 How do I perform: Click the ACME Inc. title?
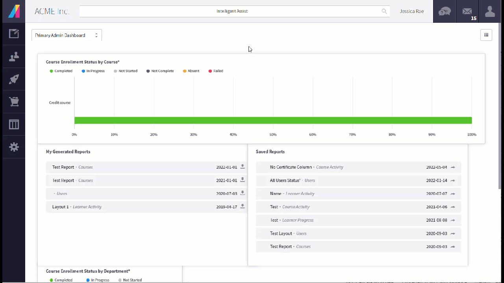(52, 11)
